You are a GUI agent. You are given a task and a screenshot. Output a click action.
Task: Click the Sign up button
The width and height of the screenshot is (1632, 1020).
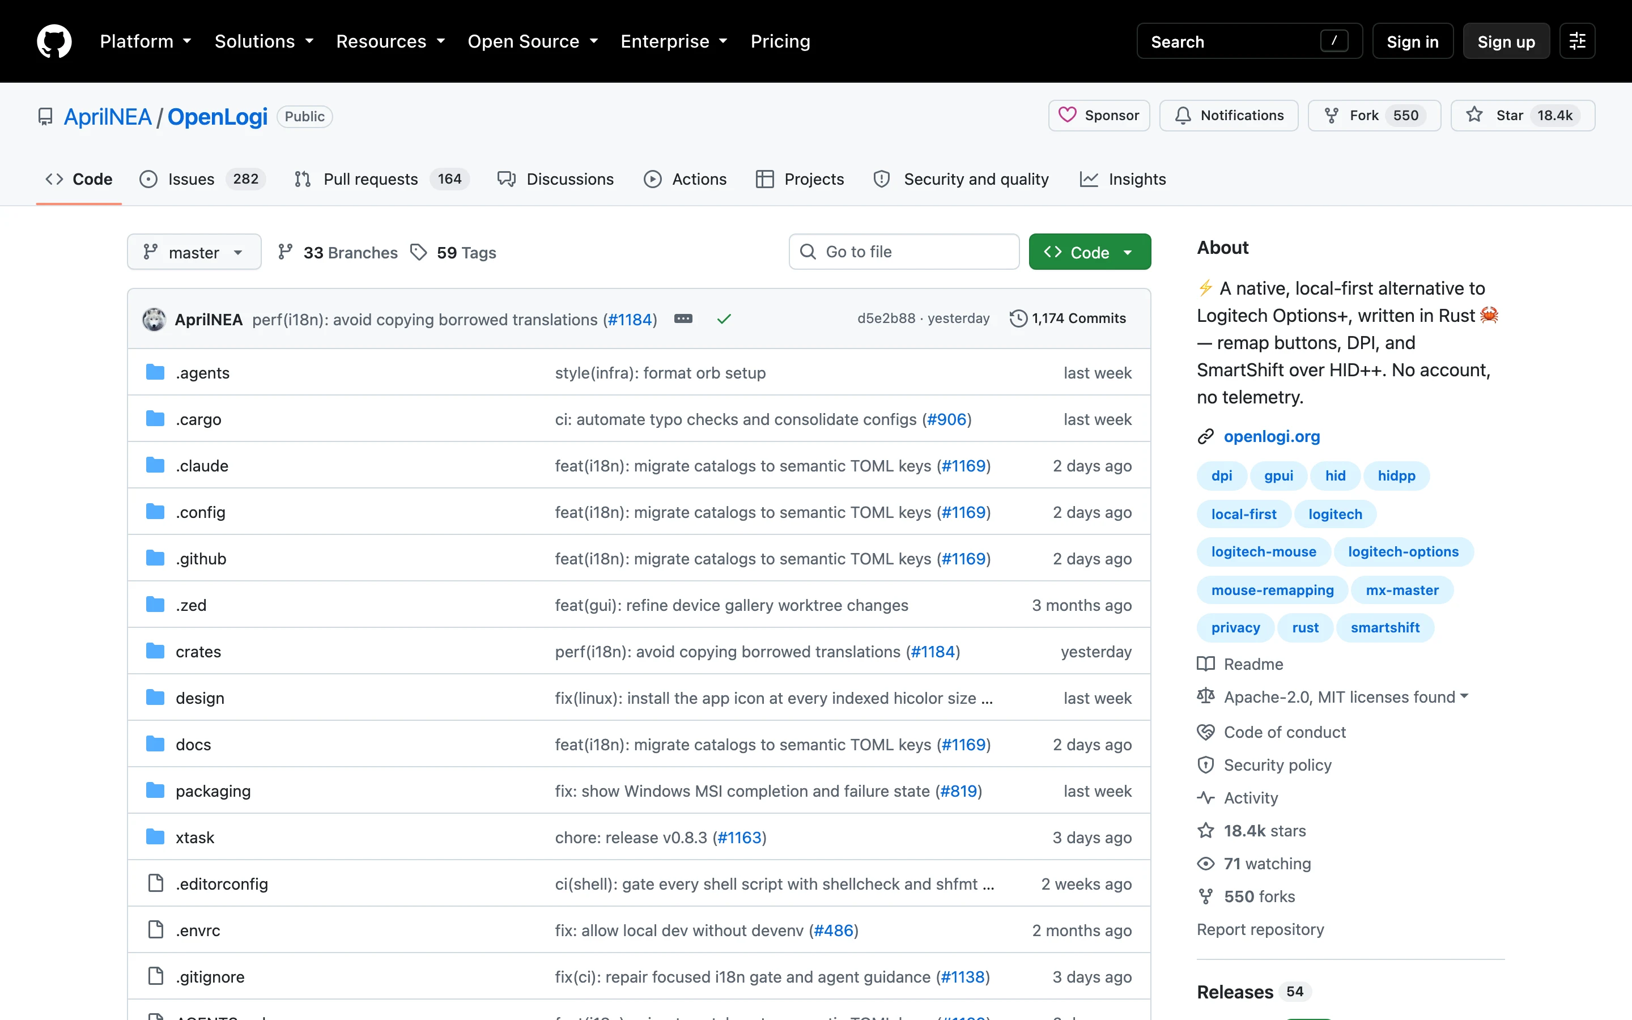(1506, 41)
